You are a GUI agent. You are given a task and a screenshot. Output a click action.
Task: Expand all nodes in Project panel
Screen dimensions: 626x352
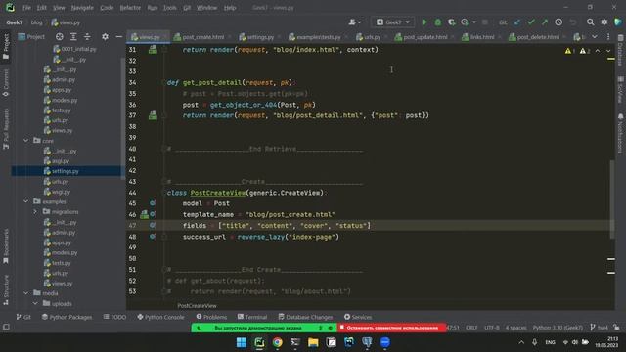[x=73, y=37]
